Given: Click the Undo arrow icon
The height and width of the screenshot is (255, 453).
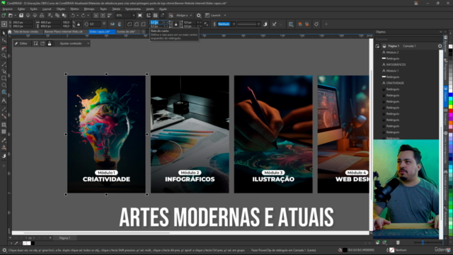Looking at the screenshot, I should tap(73, 16).
